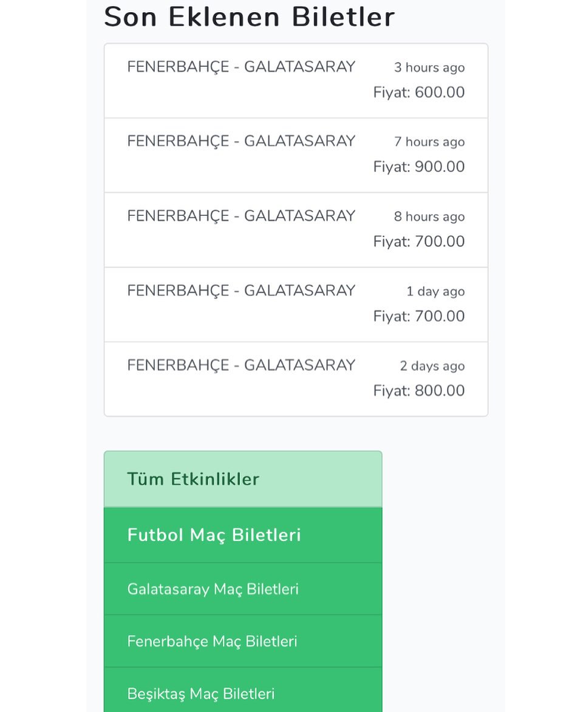Viewport: 569px width, 712px height.
Task: Click the Fiyat: 900.00 price label
Action: click(x=419, y=167)
